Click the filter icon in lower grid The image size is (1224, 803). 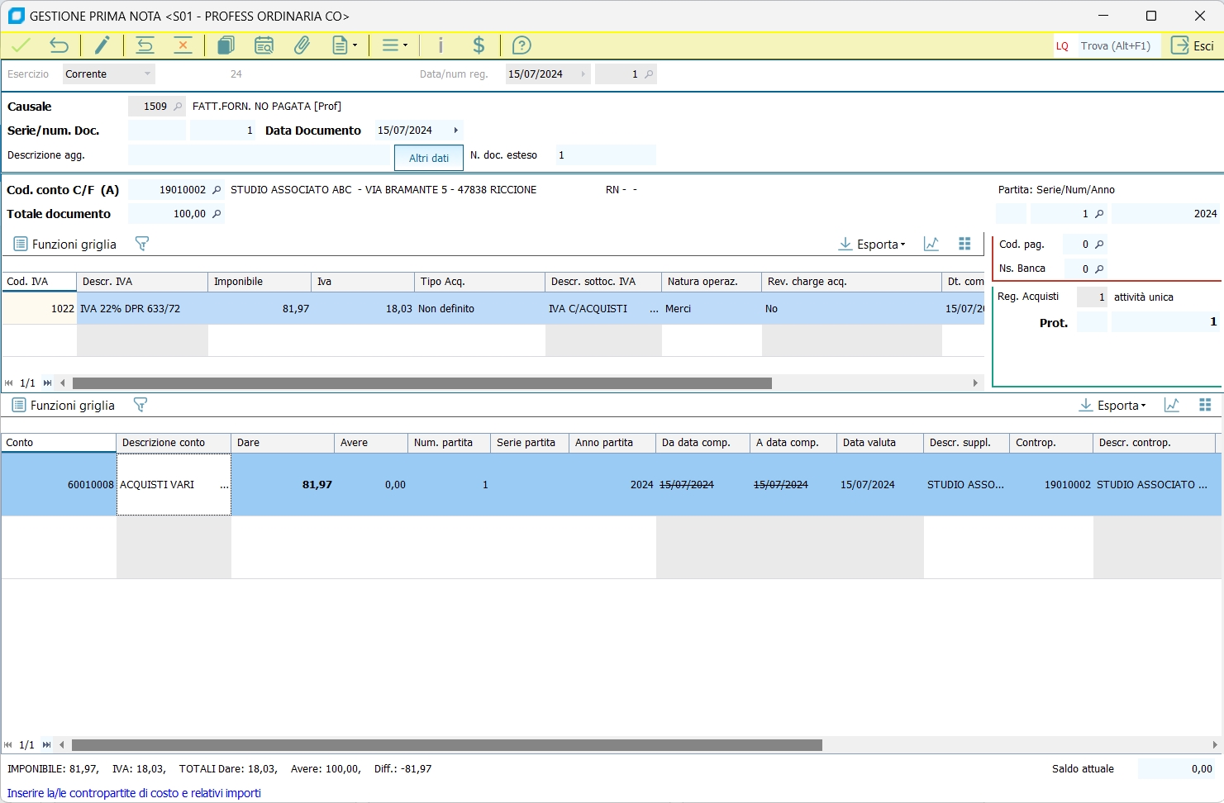(x=140, y=405)
